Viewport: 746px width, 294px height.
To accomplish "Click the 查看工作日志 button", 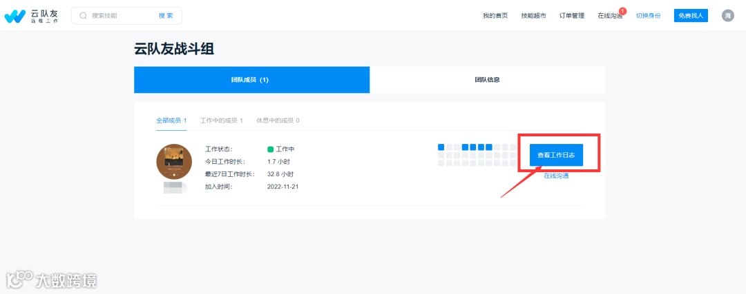I will [x=556, y=155].
